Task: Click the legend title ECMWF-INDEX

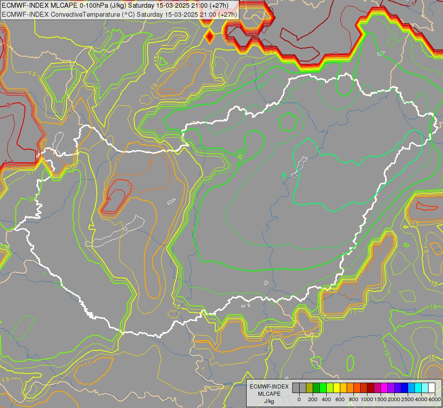Action: [x=269, y=387]
